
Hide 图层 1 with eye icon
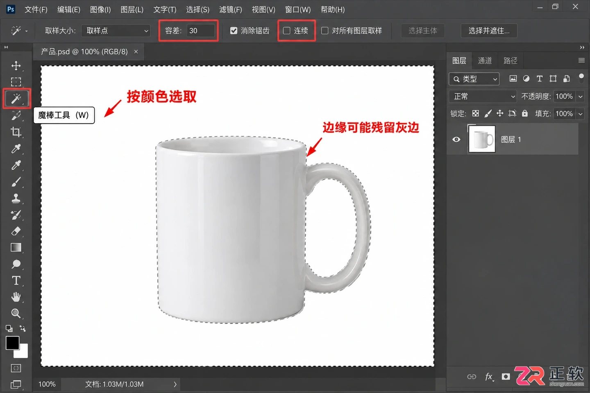click(x=456, y=139)
